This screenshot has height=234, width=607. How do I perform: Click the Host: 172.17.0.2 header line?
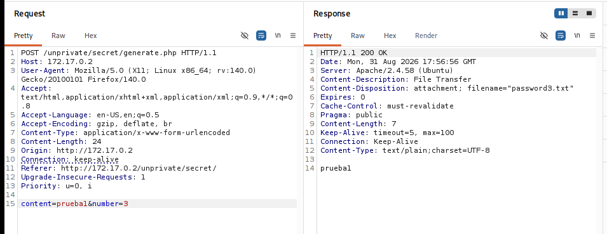tap(57, 62)
